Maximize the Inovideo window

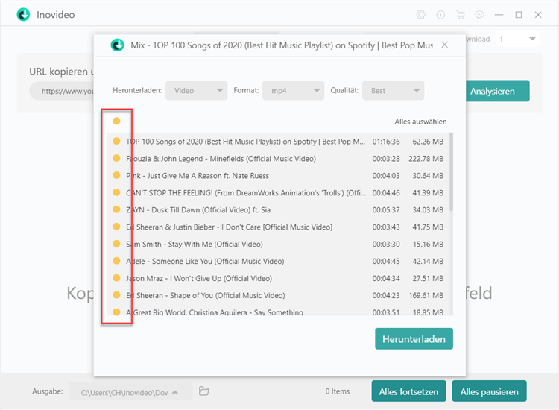tap(519, 15)
